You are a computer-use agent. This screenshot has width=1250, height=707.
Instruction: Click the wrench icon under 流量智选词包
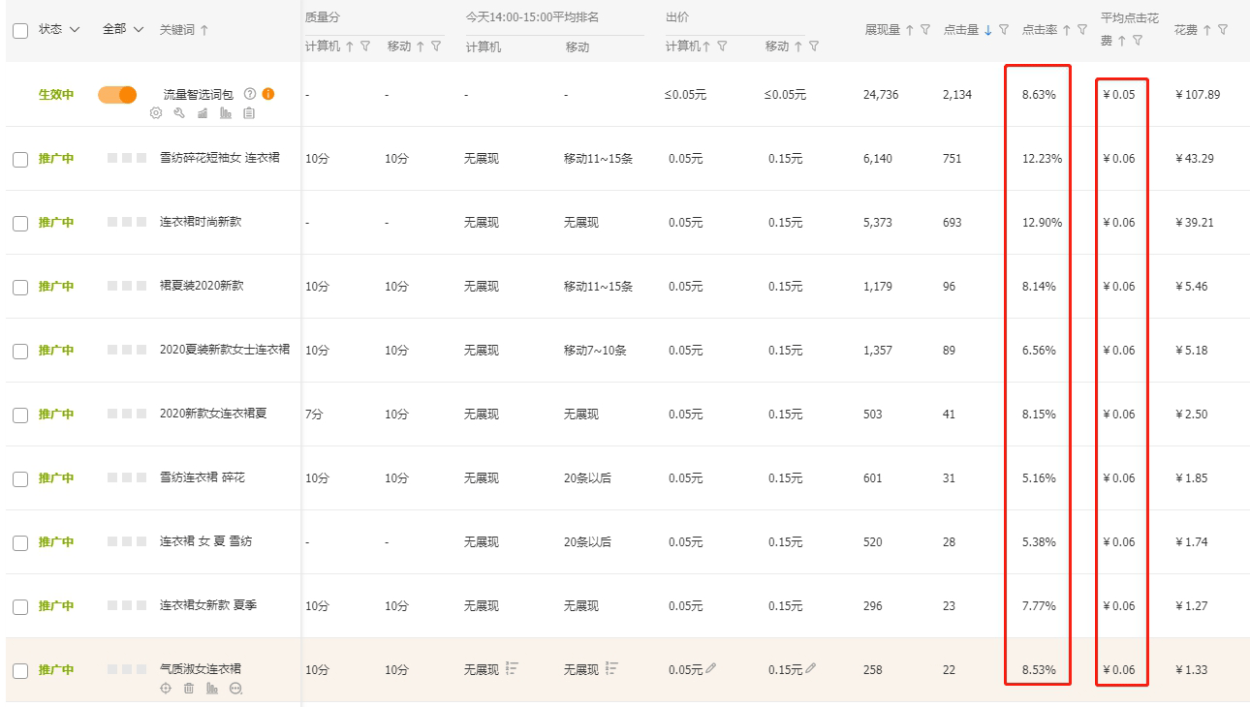click(179, 113)
